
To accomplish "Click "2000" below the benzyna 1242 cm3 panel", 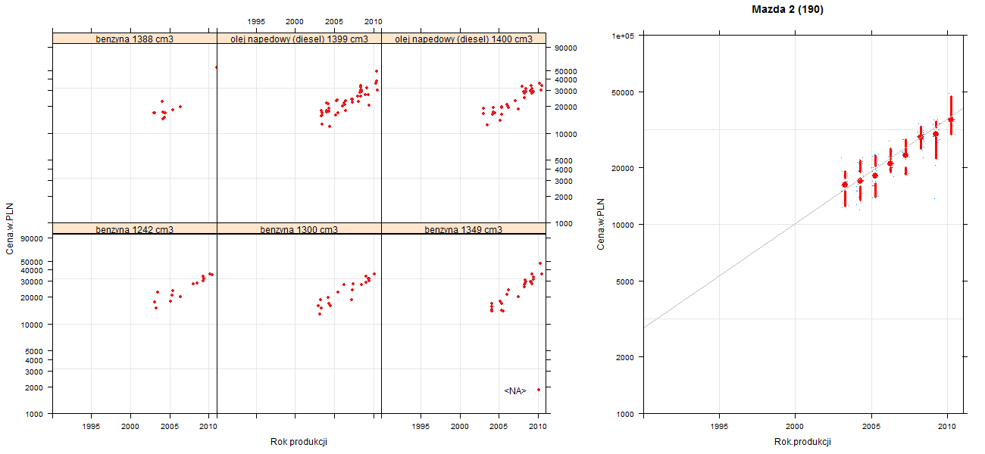I will 130,427.
